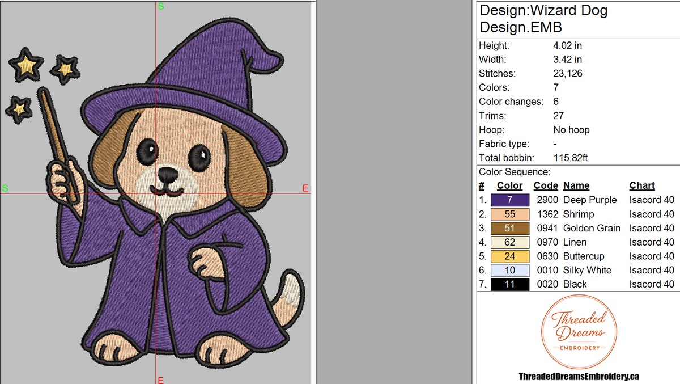Click thread code '0941'
Viewport: 680px width, 384px height.
548,228
